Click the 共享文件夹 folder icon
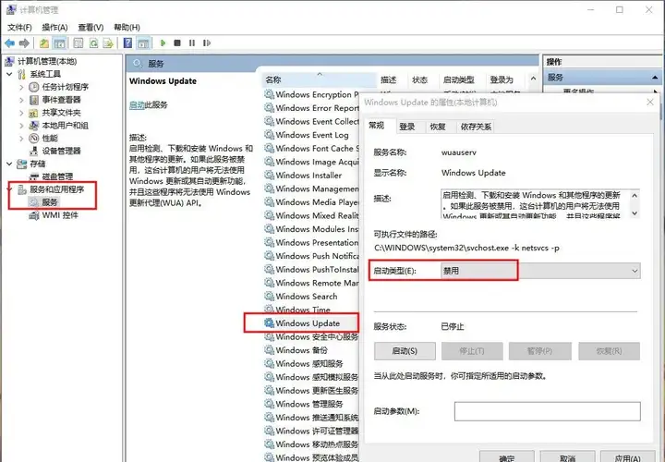Image resolution: width=665 pixels, height=462 pixels. tap(34, 113)
